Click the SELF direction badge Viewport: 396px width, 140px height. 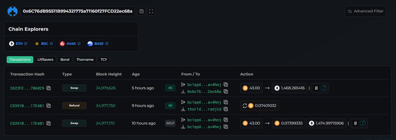[170, 123]
